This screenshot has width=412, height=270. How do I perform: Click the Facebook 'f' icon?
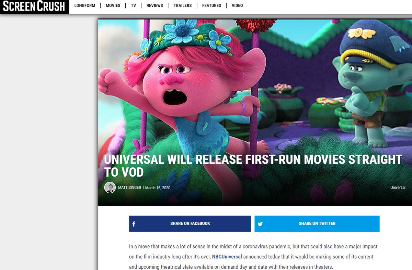134,224
